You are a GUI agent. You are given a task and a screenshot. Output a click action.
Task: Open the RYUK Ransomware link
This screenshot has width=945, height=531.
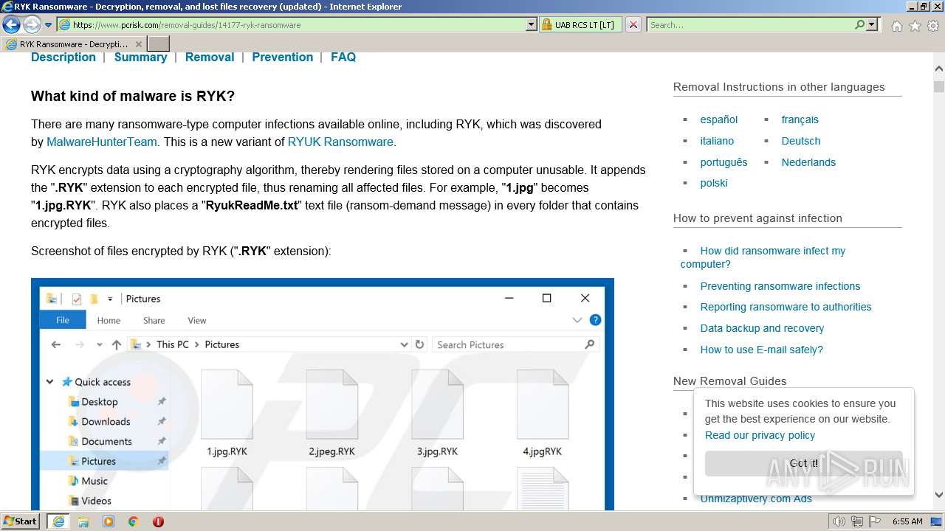coord(340,142)
